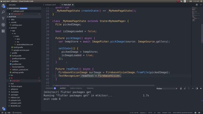Open settings.json in explorer
The height and width of the screenshot is (114, 203).
pos(17,25)
